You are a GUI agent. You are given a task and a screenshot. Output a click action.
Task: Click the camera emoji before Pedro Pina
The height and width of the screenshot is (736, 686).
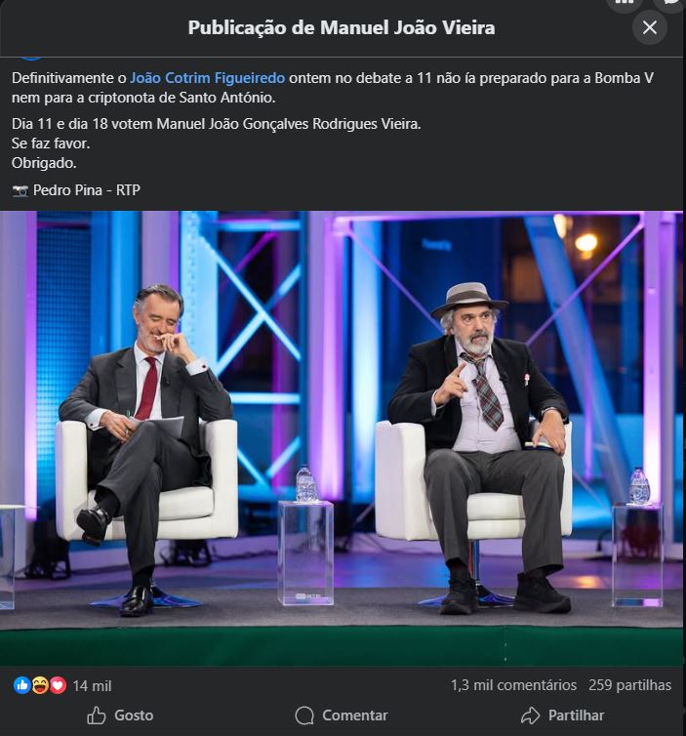20,190
